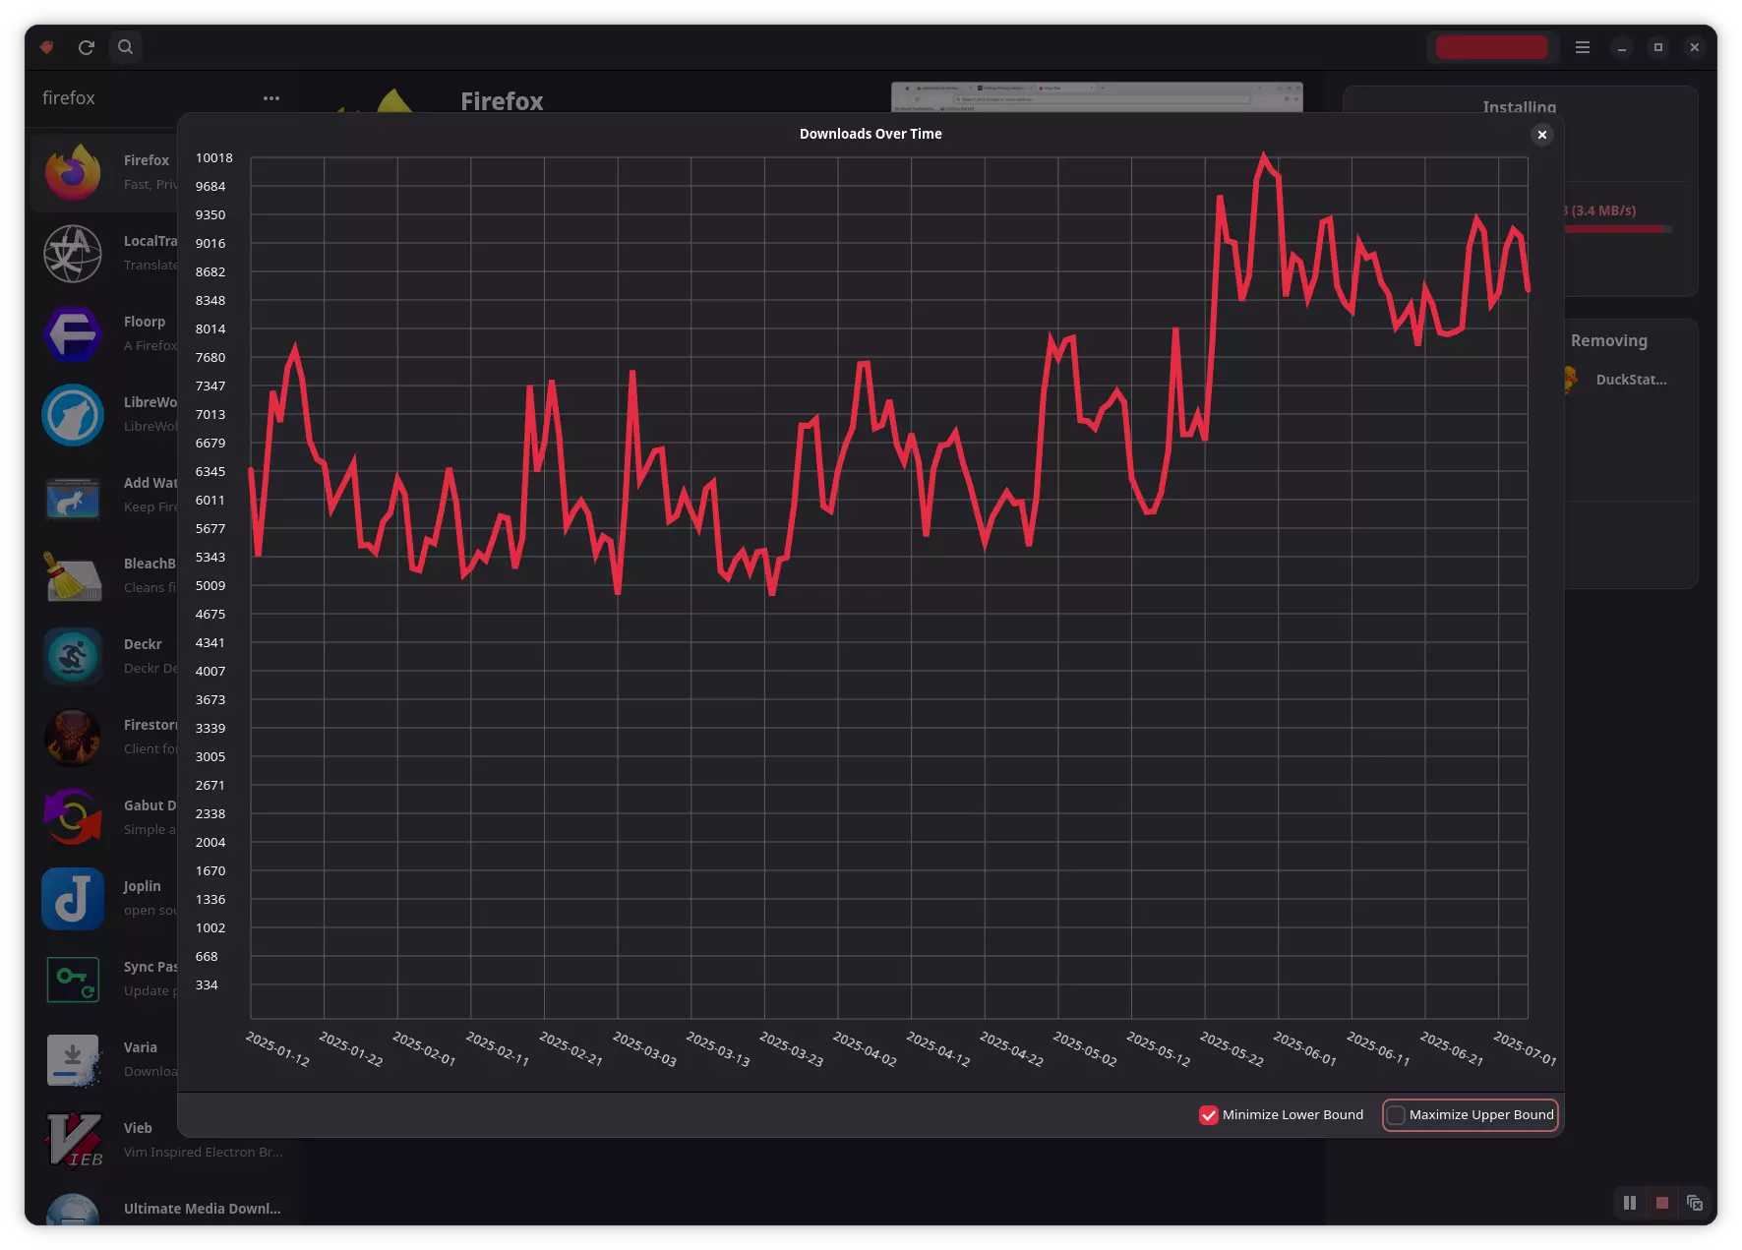Click the Ultimate Media Downl... entry title
1742x1250 pixels.
pos(203,1209)
